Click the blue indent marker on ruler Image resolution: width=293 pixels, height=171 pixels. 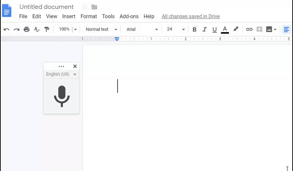[117, 39]
